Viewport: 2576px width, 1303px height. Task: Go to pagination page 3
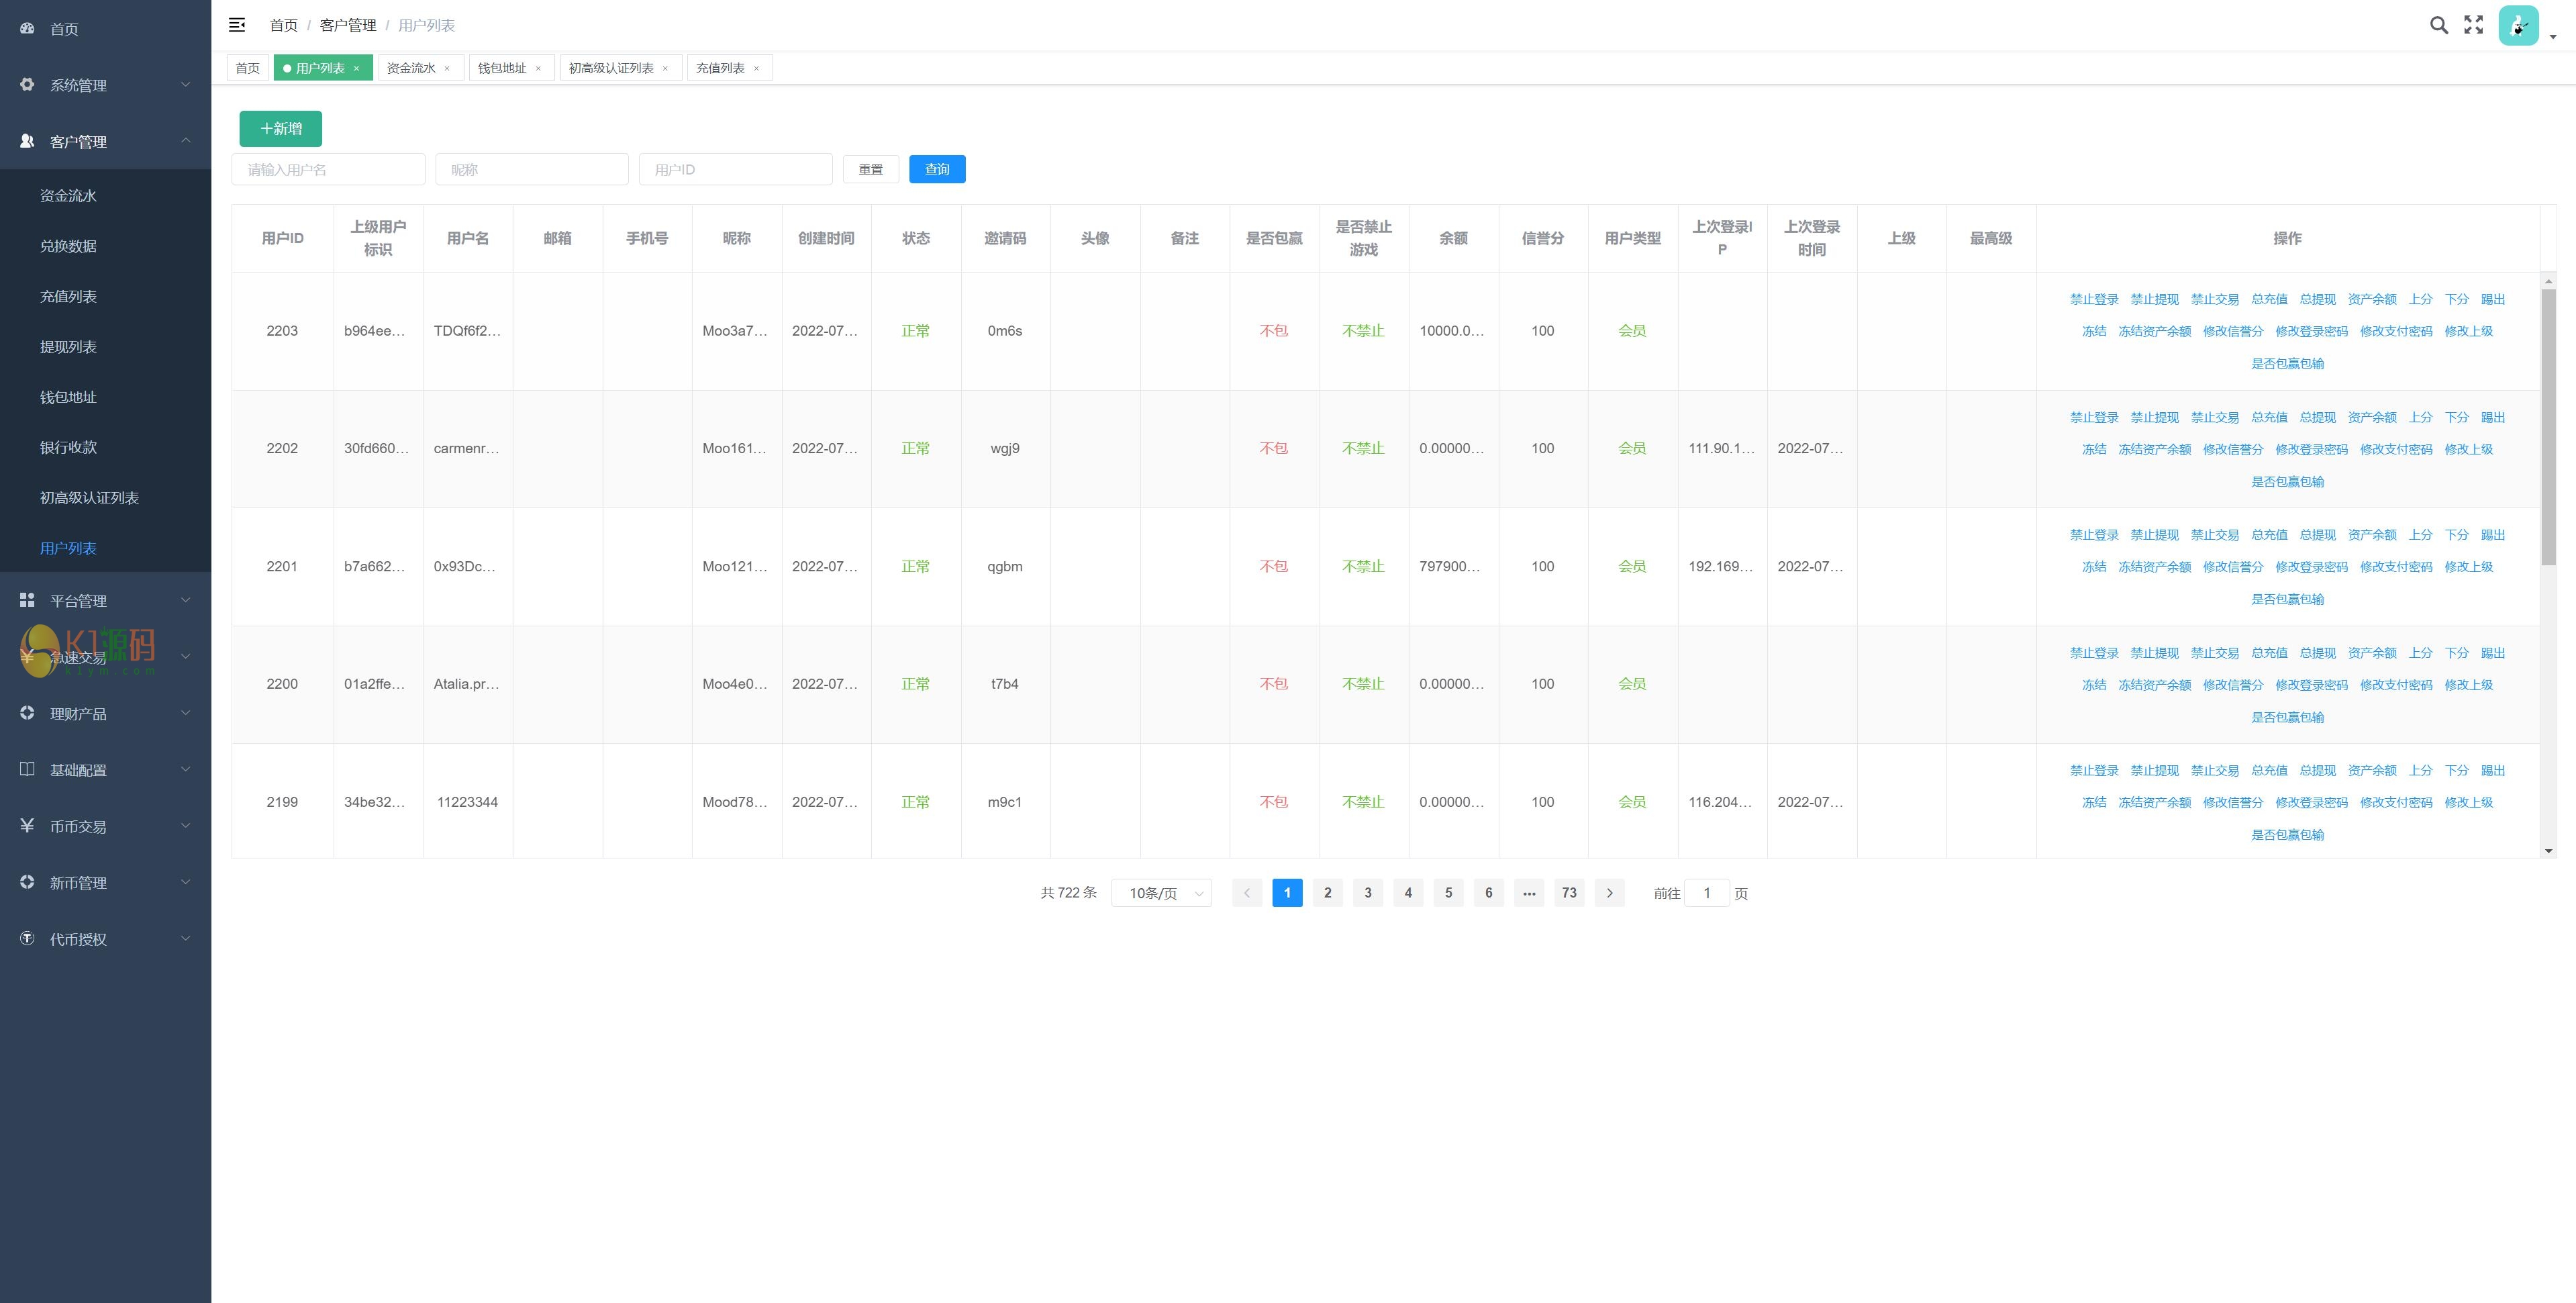[1367, 893]
